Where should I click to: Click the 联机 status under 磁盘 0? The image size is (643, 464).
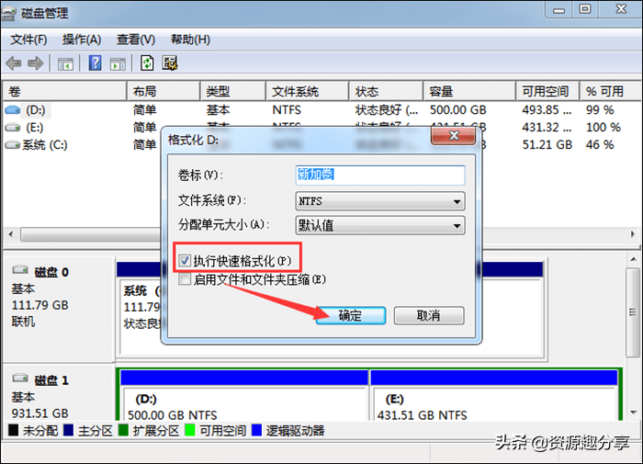tap(23, 322)
